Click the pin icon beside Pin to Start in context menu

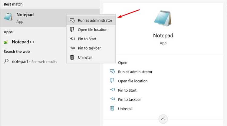72,39
